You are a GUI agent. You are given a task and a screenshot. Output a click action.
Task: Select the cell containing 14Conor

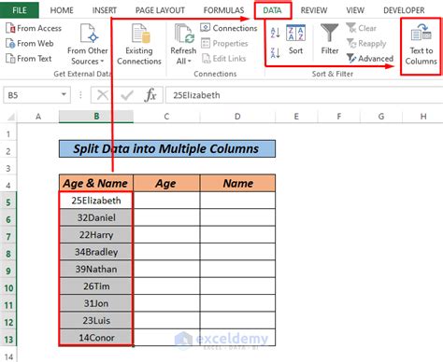tap(96, 337)
